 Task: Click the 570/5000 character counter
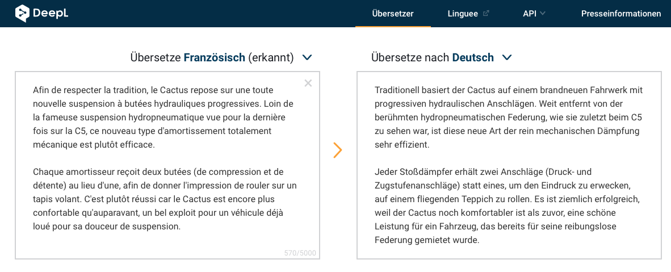[x=300, y=253]
